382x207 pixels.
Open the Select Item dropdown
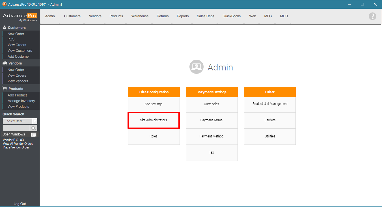(35, 121)
